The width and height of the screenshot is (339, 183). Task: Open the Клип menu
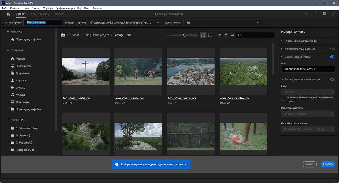pos(27,8)
